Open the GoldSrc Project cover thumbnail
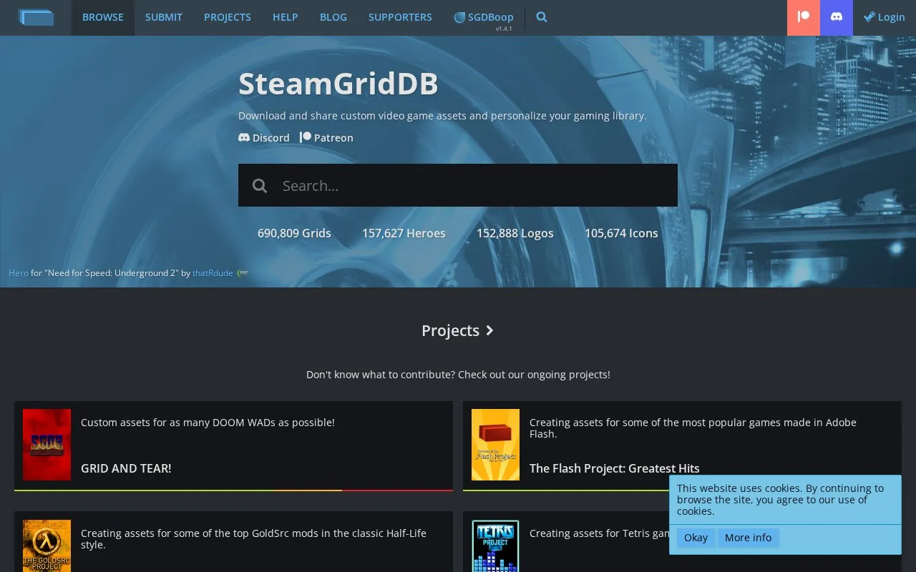Image resolution: width=916 pixels, height=572 pixels. tap(47, 546)
